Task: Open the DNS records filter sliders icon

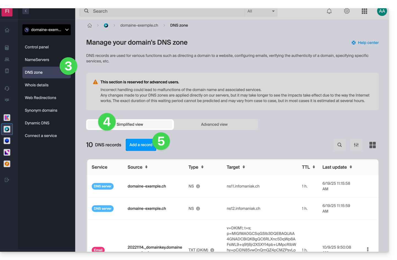Action: point(356,145)
